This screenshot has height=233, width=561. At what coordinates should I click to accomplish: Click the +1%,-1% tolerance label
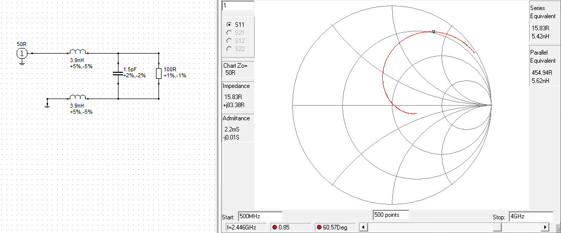[x=175, y=75]
